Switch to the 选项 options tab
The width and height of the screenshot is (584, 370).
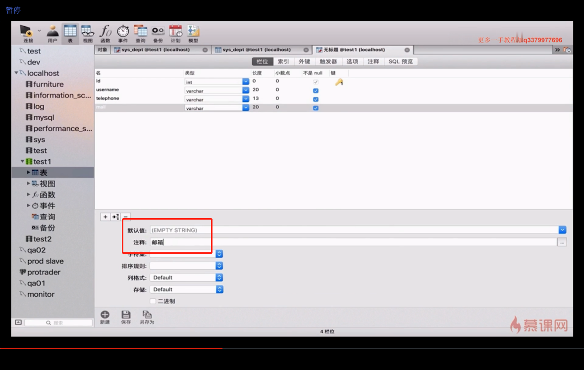pyautogui.click(x=352, y=61)
